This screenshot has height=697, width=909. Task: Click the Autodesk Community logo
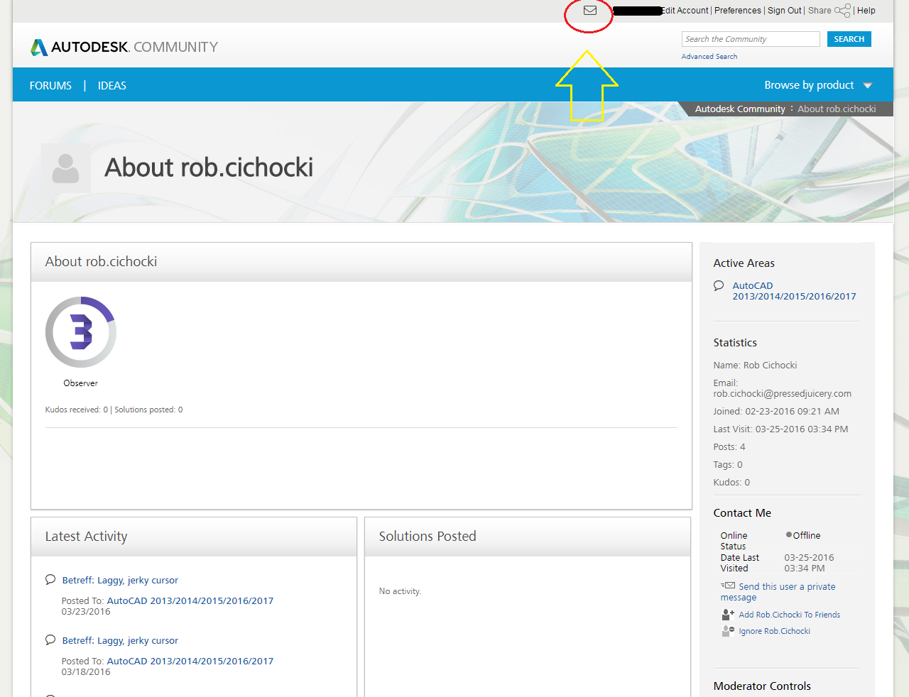point(123,46)
